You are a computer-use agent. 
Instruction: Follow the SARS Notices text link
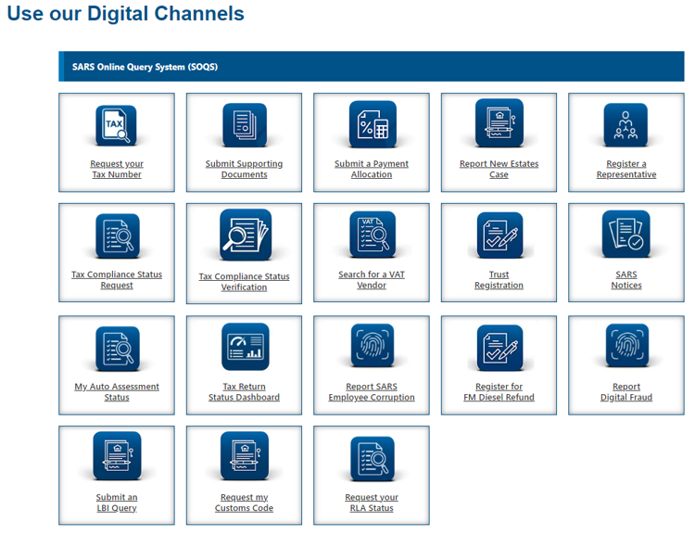coord(626,280)
